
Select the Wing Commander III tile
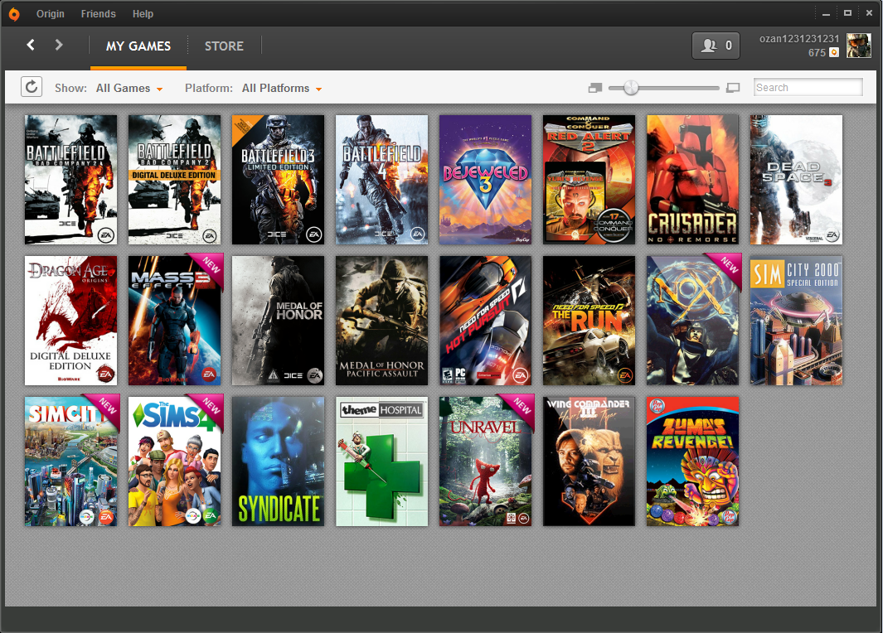589,461
